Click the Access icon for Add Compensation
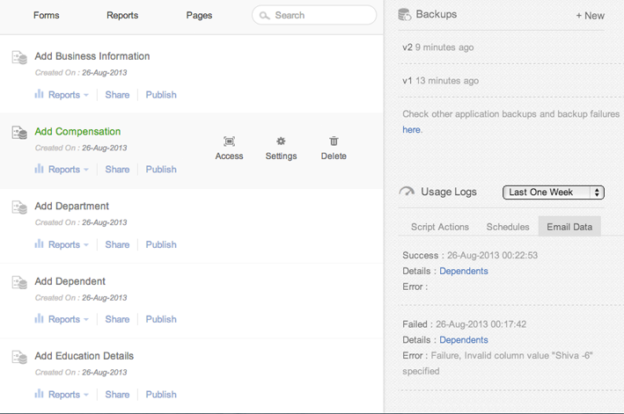624x414 pixels. click(x=229, y=142)
